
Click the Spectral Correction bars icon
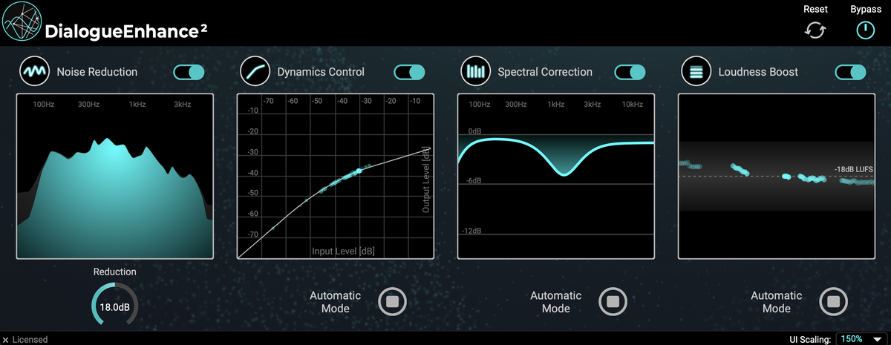(475, 72)
